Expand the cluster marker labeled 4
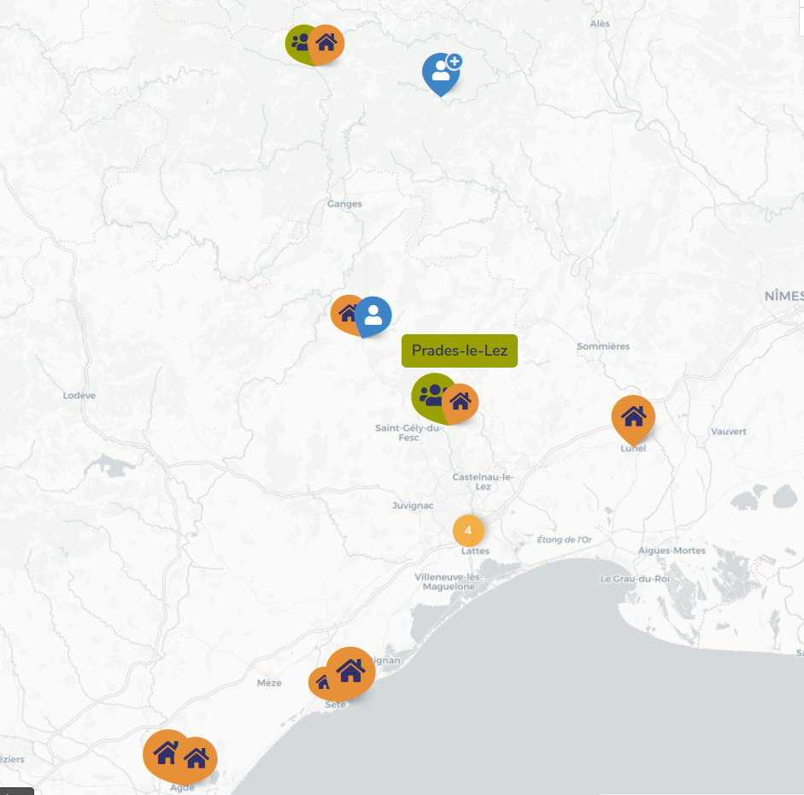 pos(468,530)
